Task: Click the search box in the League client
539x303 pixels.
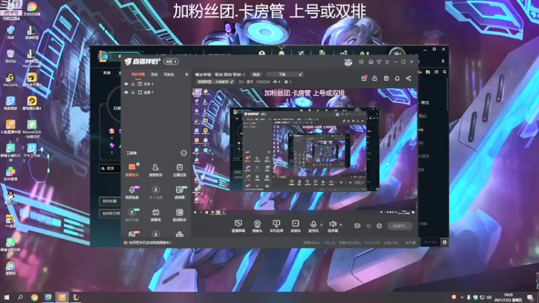Action: coord(110,168)
